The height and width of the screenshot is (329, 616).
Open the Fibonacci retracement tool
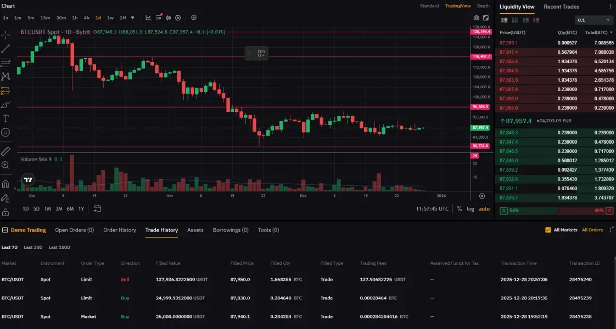(5, 63)
